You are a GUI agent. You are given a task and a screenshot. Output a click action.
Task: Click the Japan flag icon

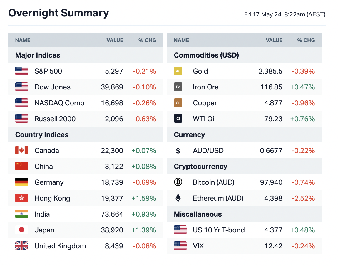21,230
